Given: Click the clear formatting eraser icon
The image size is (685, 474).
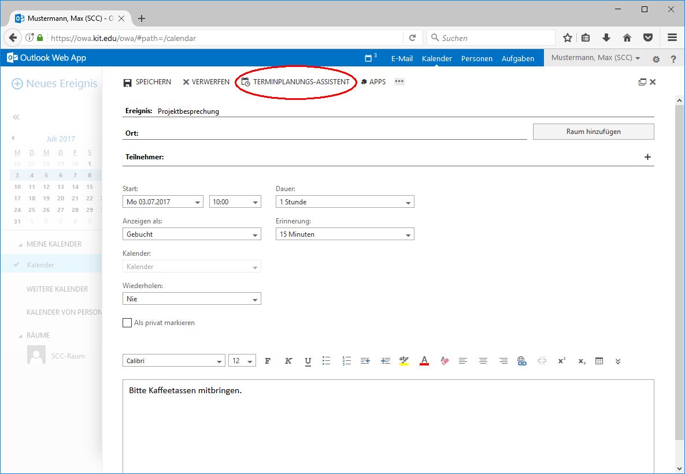Looking at the screenshot, I should (x=444, y=361).
